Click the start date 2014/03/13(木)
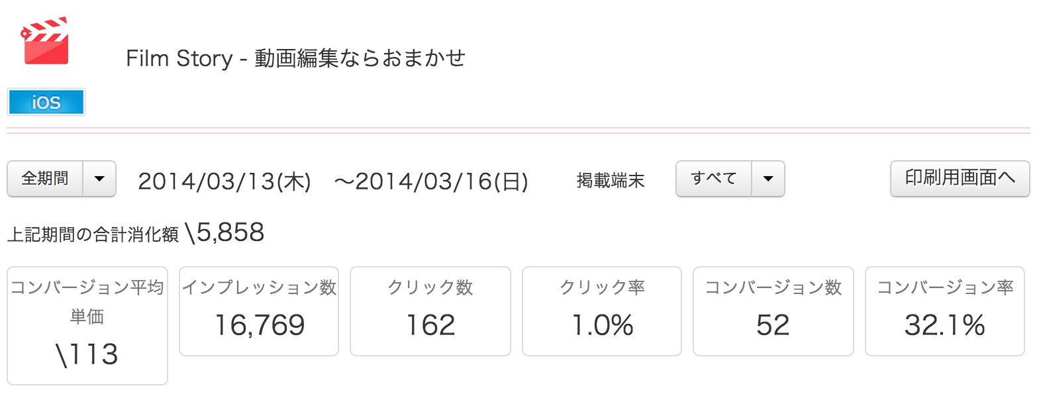This screenshot has width=1045, height=400. coord(224,181)
